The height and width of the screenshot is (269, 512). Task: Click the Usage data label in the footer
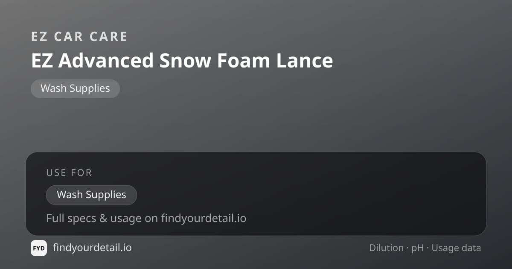pos(456,248)
